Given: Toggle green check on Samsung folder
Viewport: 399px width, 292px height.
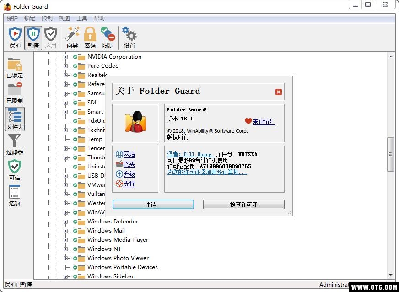Looking at the screenshot, I should pos(75,94).
